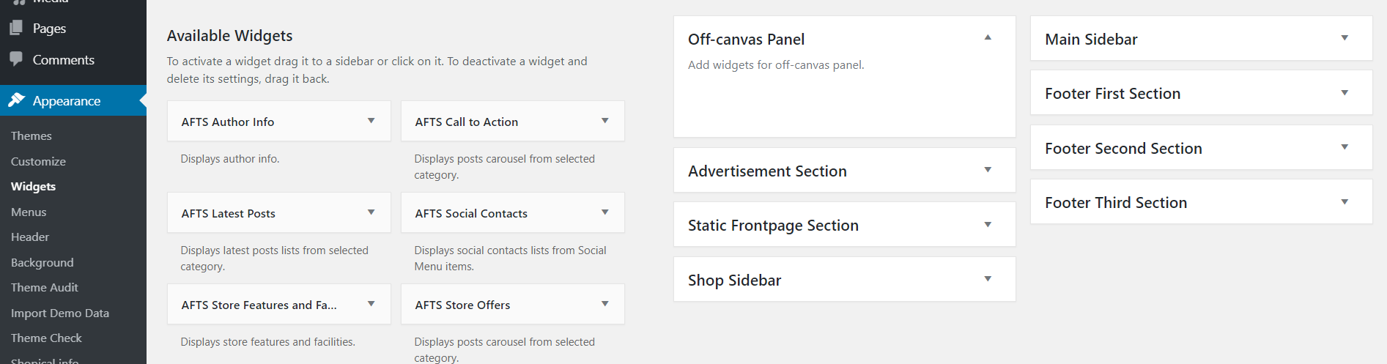Click the Pages icon in sidebar
1387x364 pixels.
[16, 28]
